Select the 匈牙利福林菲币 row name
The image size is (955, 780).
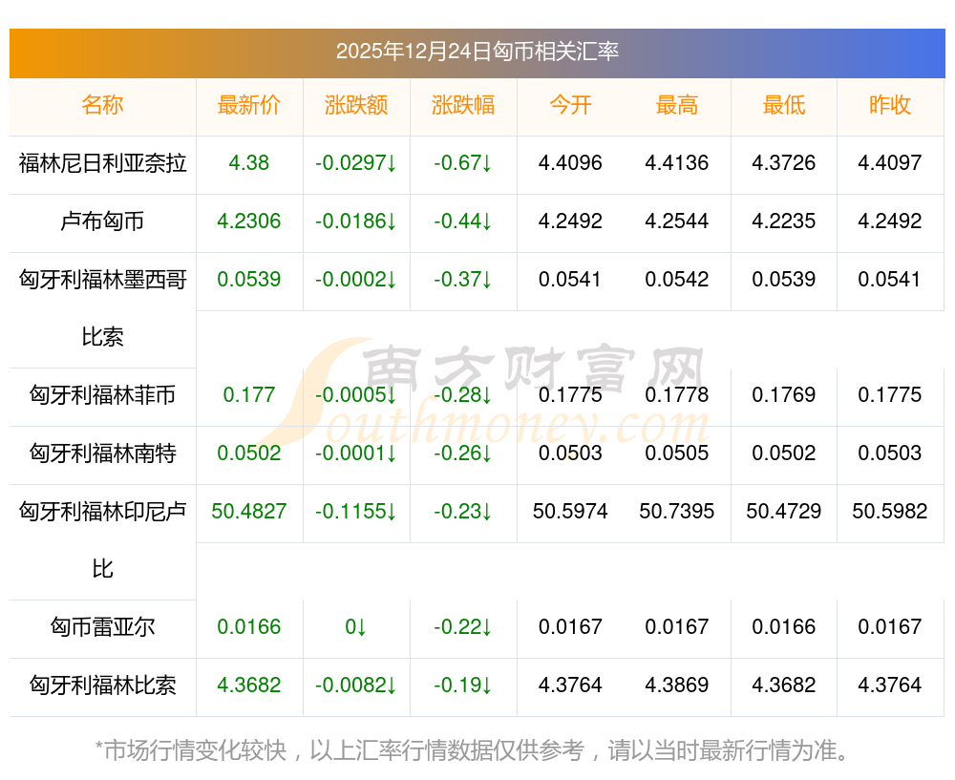102,395
